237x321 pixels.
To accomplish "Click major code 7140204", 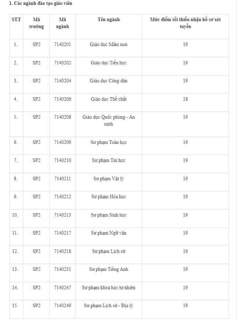I will pos(62,81).
